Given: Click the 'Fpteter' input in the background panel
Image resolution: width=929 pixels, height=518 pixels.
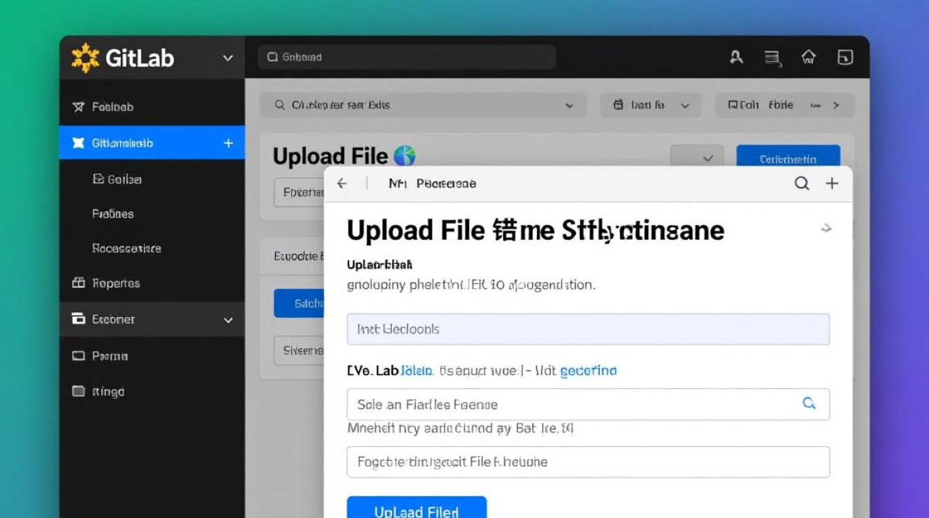Looking at the screenshot, I should (299, 193).
